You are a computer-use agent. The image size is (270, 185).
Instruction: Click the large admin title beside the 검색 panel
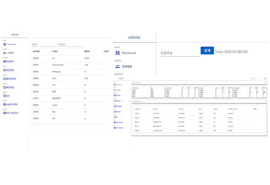[134, 37]
